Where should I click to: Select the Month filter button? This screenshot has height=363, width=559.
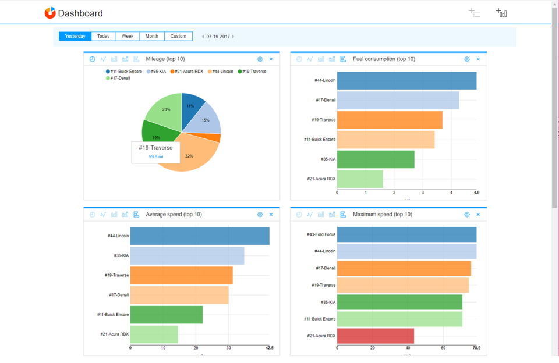(x=151, y=35)
